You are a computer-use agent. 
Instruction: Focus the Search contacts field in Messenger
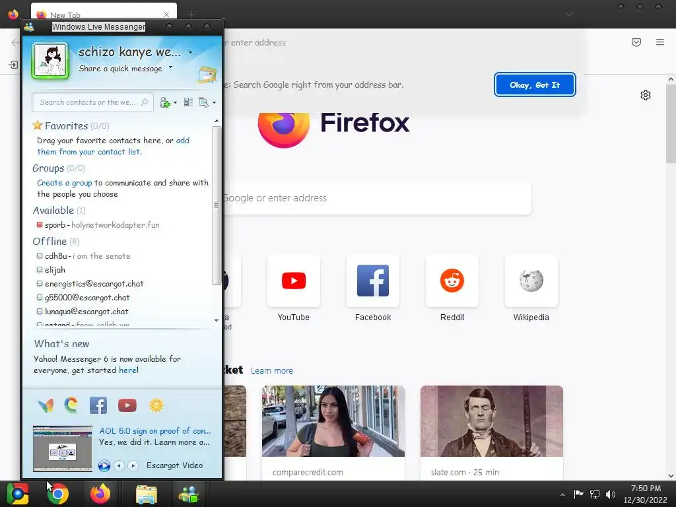[x=92, y=102]
